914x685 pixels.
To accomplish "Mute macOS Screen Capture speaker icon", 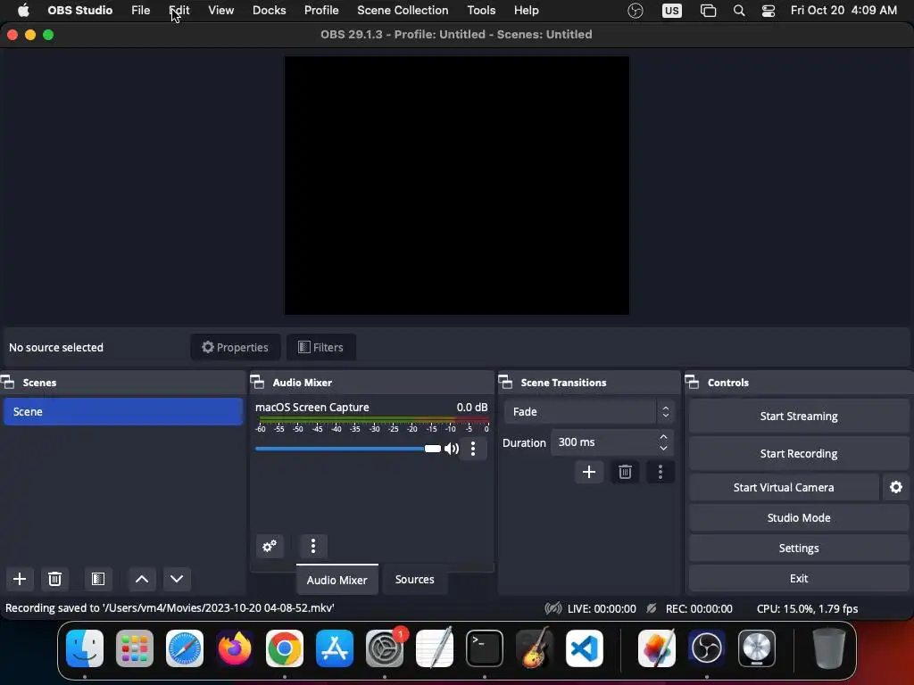I will (451, 449).
